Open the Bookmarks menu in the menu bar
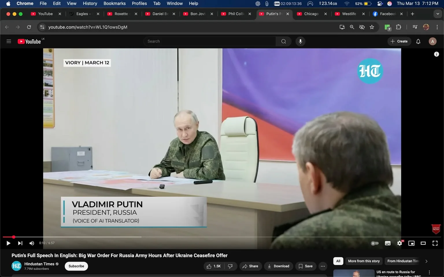444x277 pixels. click(114, 3)
